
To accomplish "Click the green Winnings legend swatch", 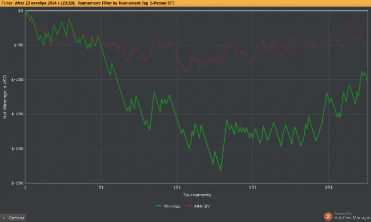I will point(158,206).
